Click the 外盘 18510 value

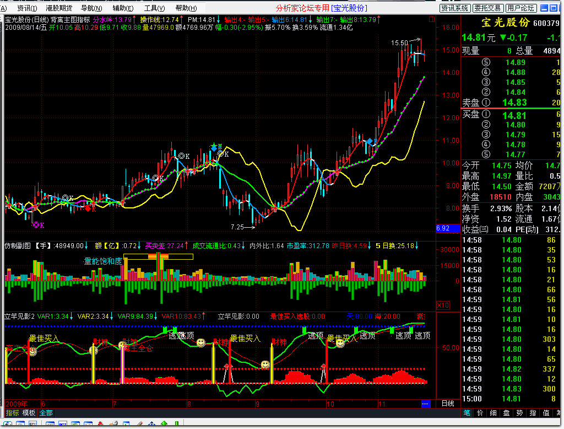pos(501,197)
